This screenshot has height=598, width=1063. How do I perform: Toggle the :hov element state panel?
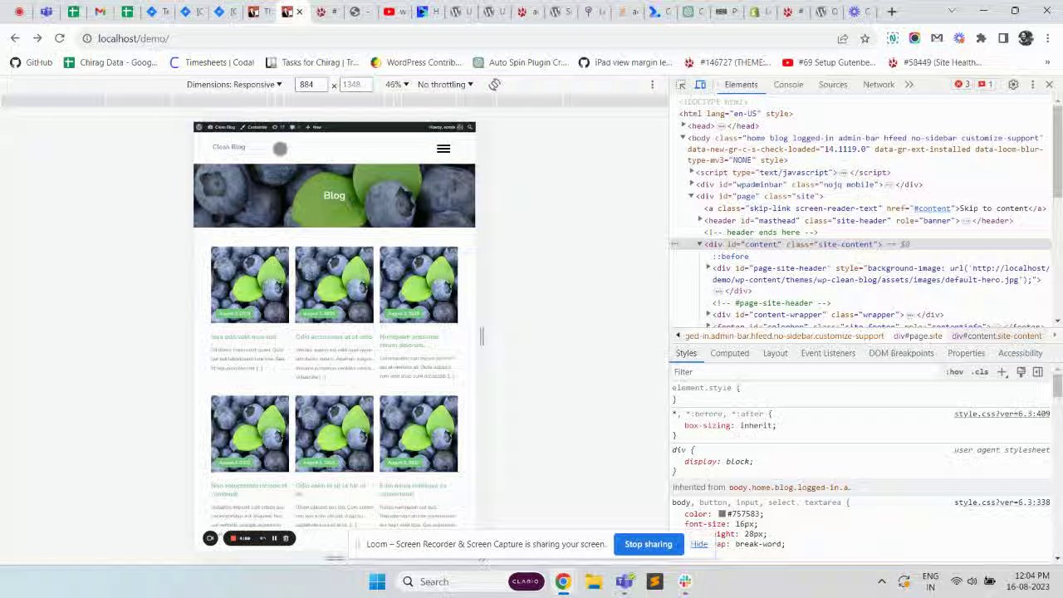pyautogui.click(x=955, y=372)
